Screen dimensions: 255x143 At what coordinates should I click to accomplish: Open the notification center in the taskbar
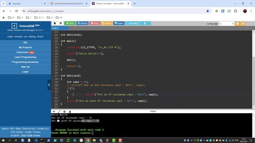251,140
